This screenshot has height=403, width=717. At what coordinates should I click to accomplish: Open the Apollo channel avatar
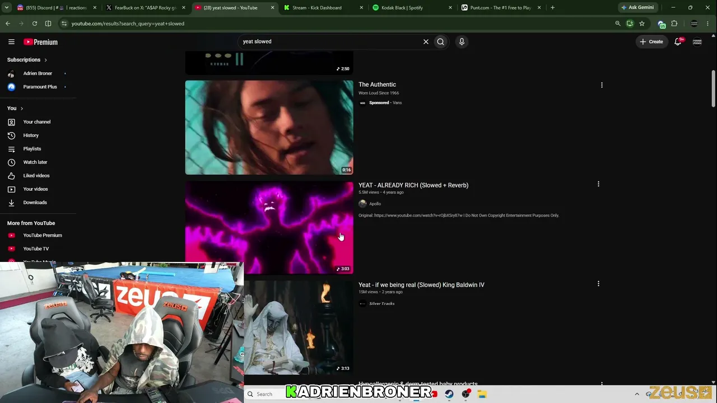pos(362,204)
